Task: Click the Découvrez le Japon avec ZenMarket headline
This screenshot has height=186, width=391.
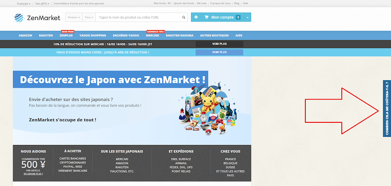Action: point(113,79)
